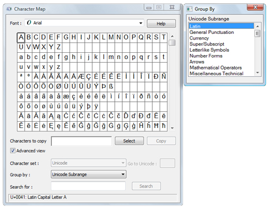Select lowercase g in the grid

coord(66,57)
